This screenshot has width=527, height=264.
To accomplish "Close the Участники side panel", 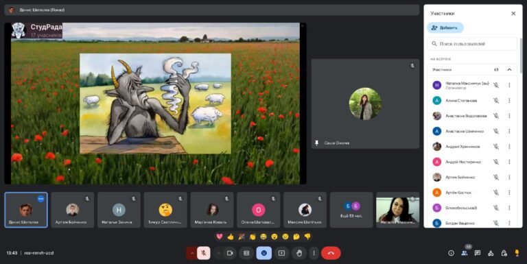I will click(513, 14).
